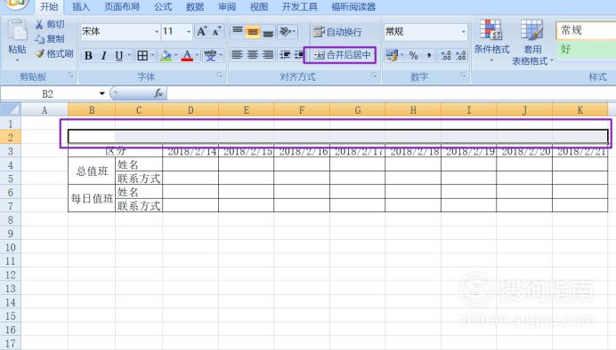The image size is (616, 350).
Task: Click the Conditional Formatting (条件格式) icon
Action: 491,30
